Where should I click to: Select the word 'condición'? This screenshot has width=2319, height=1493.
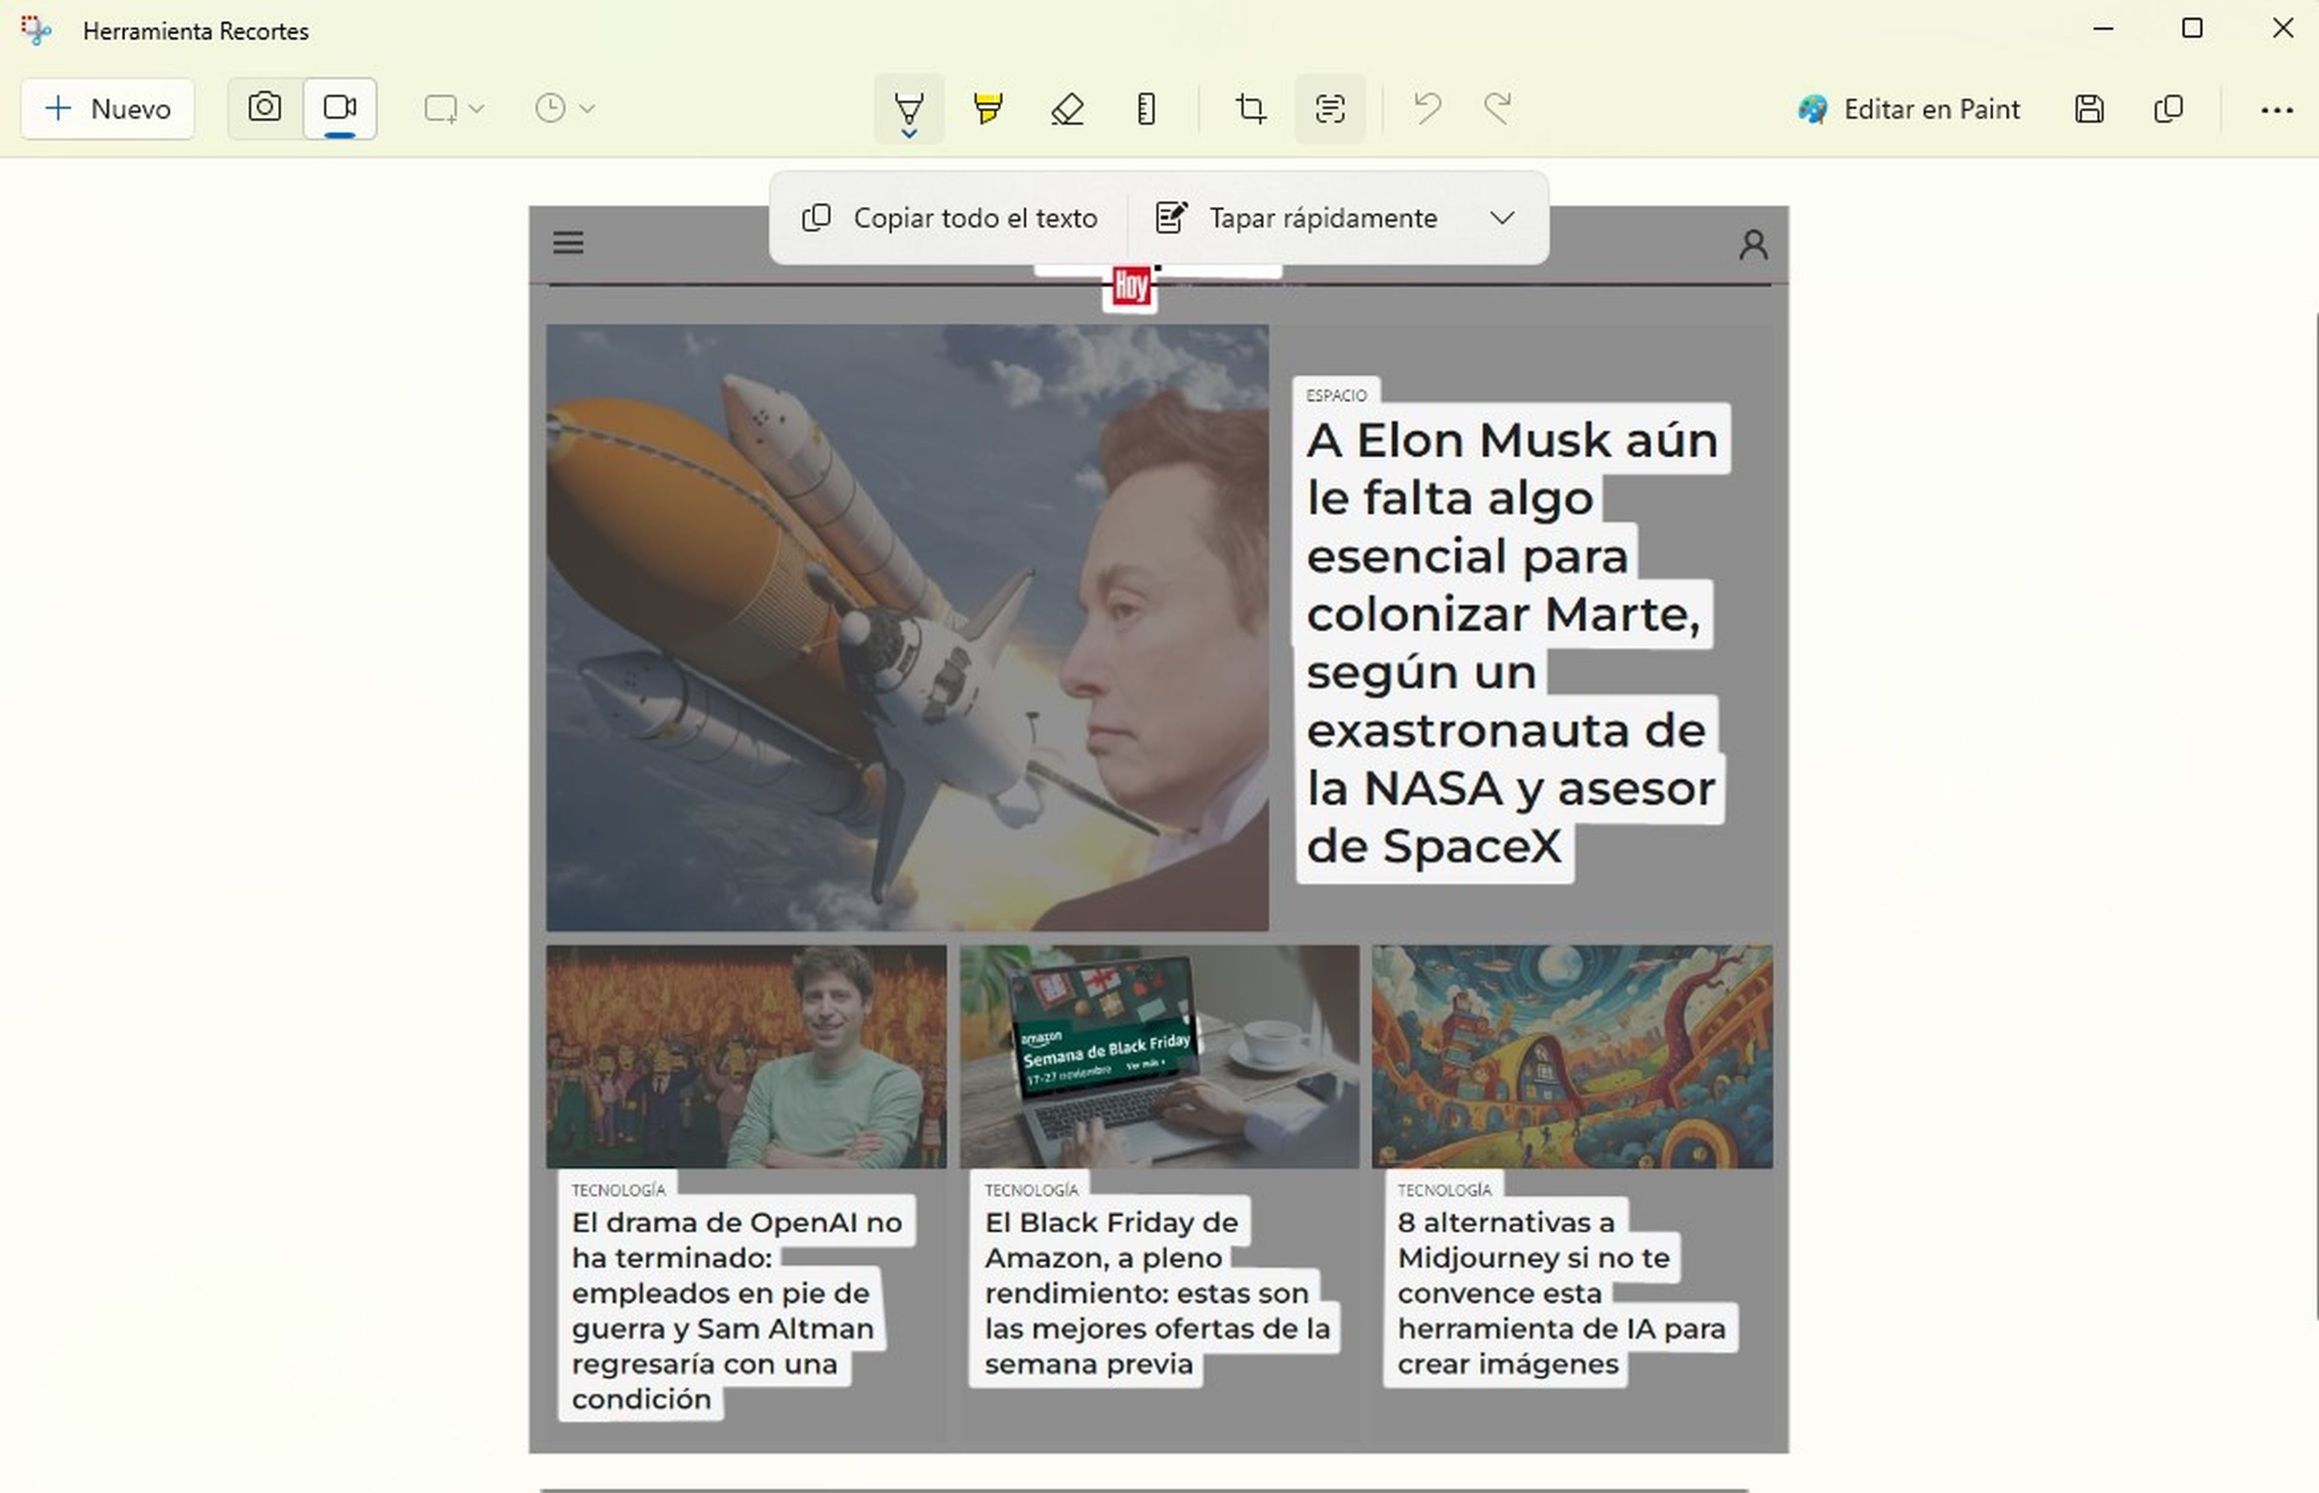click(641, 1399)
